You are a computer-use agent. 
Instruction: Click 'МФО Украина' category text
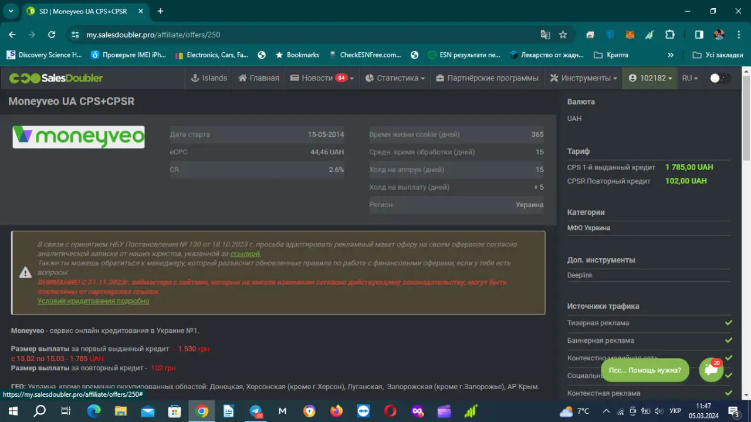(x=588, y=228)
